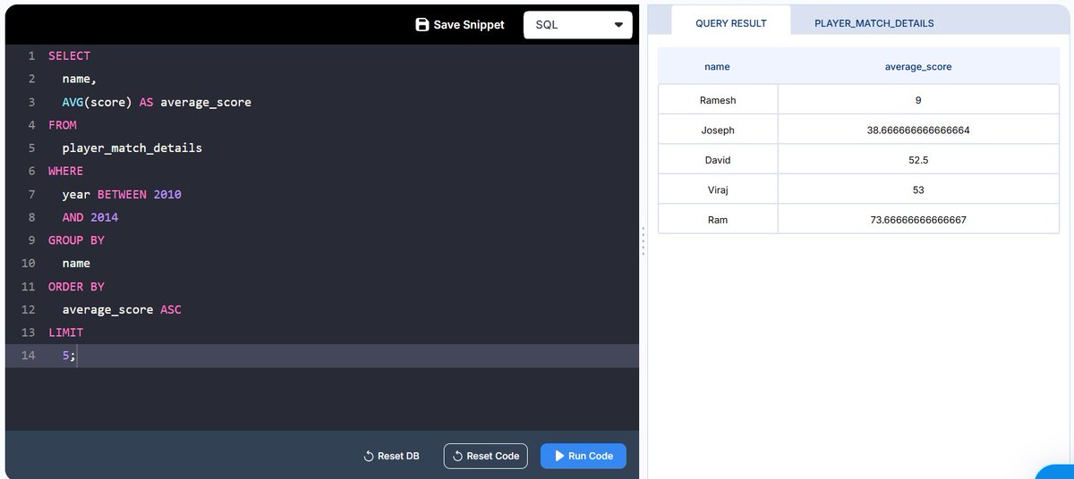Click the year BETWEEN 2010 line
Image resolution: width=1074 pixels, height=479 pixels.
(x=122, y=194)
